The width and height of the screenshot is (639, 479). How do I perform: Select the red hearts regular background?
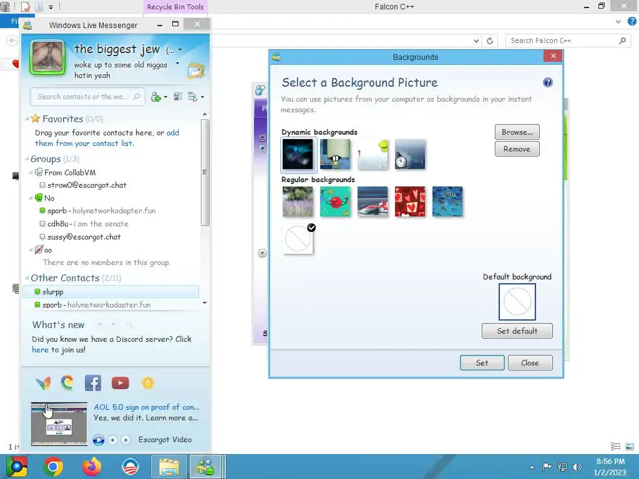point(410,201)
